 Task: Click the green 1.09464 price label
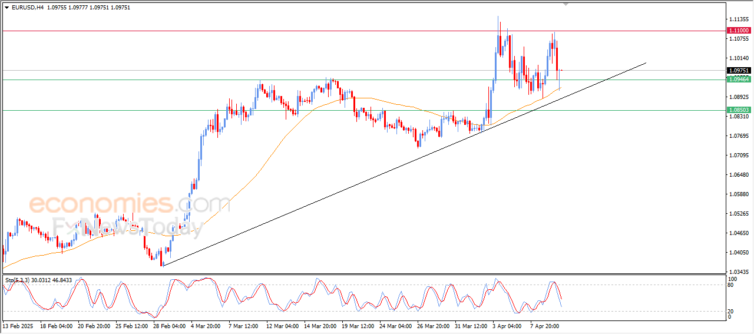(x=739, y=79)
